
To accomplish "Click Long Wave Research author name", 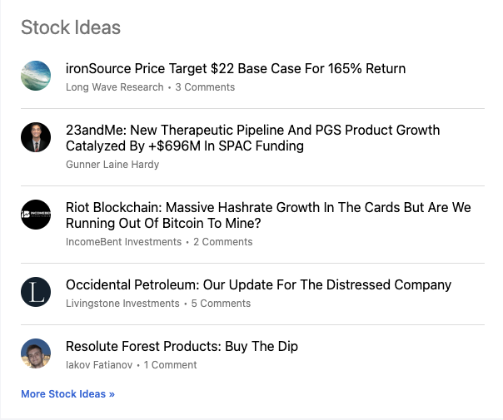I will coord(115,86).
